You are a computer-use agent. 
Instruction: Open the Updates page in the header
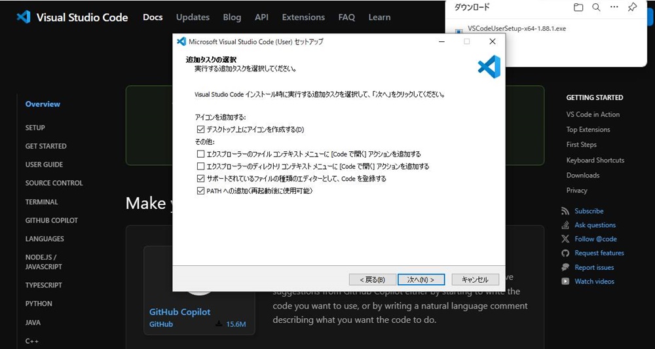coord(193,17)
